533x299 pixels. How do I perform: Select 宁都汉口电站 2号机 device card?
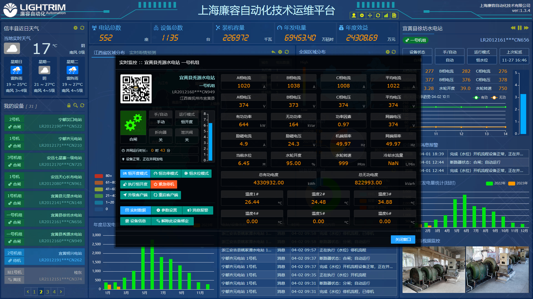pyautogui.click(x=45, y=123)
